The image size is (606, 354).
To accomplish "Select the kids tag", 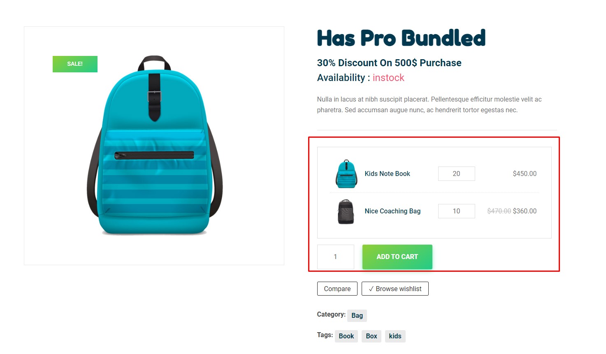I will 395,336.
